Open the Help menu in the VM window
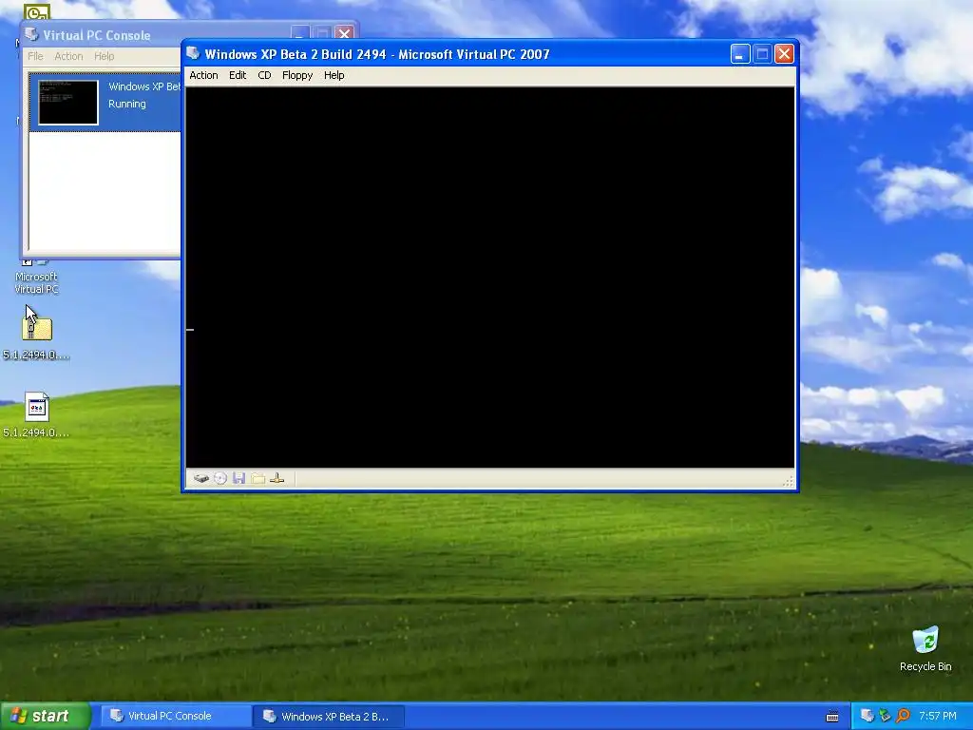 pyautogui.click(x=334, y=75)
